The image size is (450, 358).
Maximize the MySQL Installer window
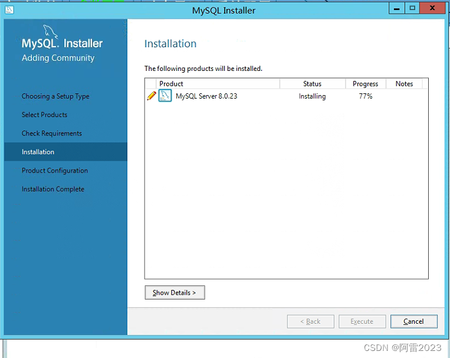coord(412,8)
